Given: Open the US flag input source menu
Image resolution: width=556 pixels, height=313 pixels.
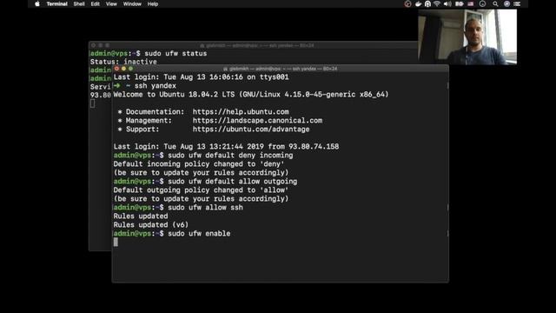Looking at the screenshot, I should pyautogui.click(x=471, y=3).
